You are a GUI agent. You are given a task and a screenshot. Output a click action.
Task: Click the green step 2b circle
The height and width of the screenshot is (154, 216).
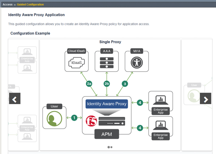coord(107,84)
